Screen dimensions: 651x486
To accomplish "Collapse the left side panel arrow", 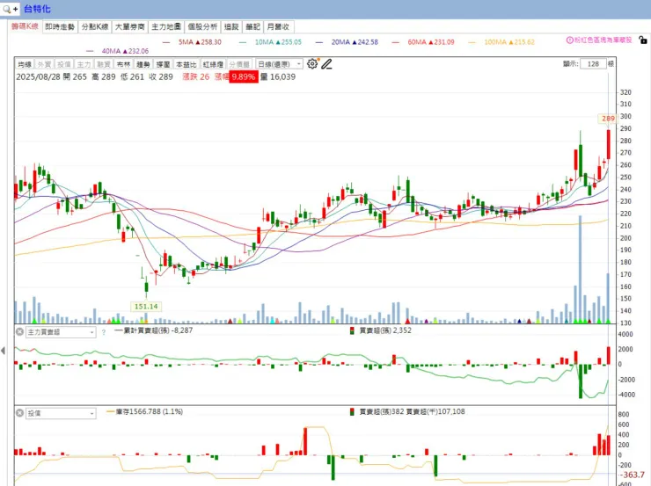I will [4, 351].
